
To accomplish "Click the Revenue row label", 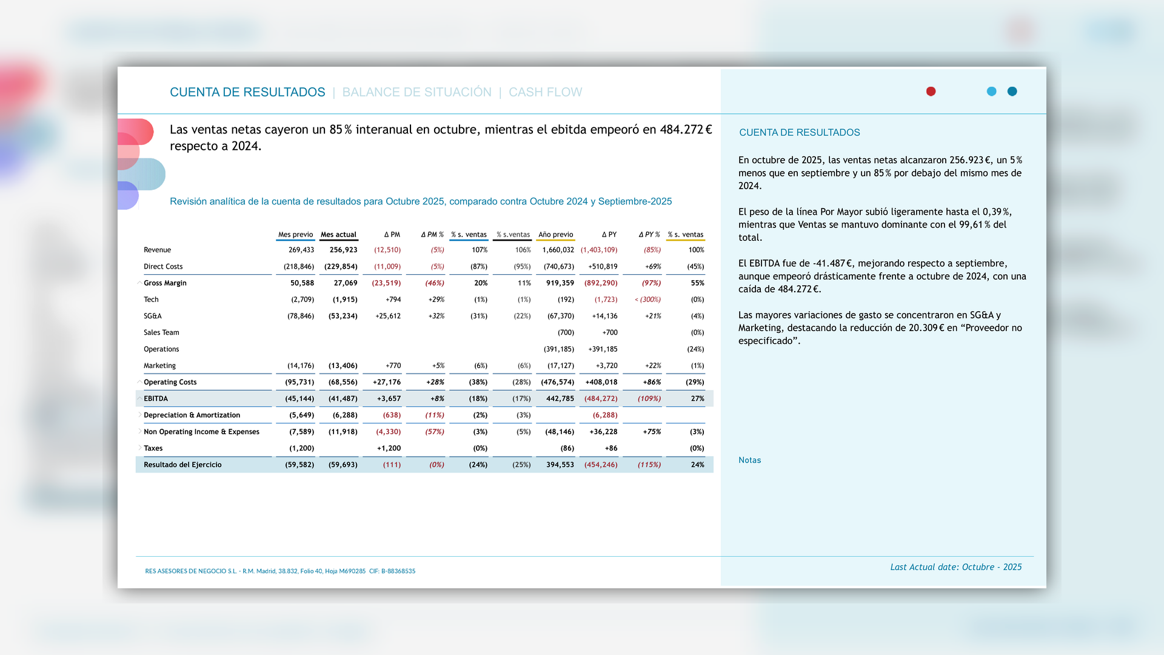I will click(x=157, y=250).
